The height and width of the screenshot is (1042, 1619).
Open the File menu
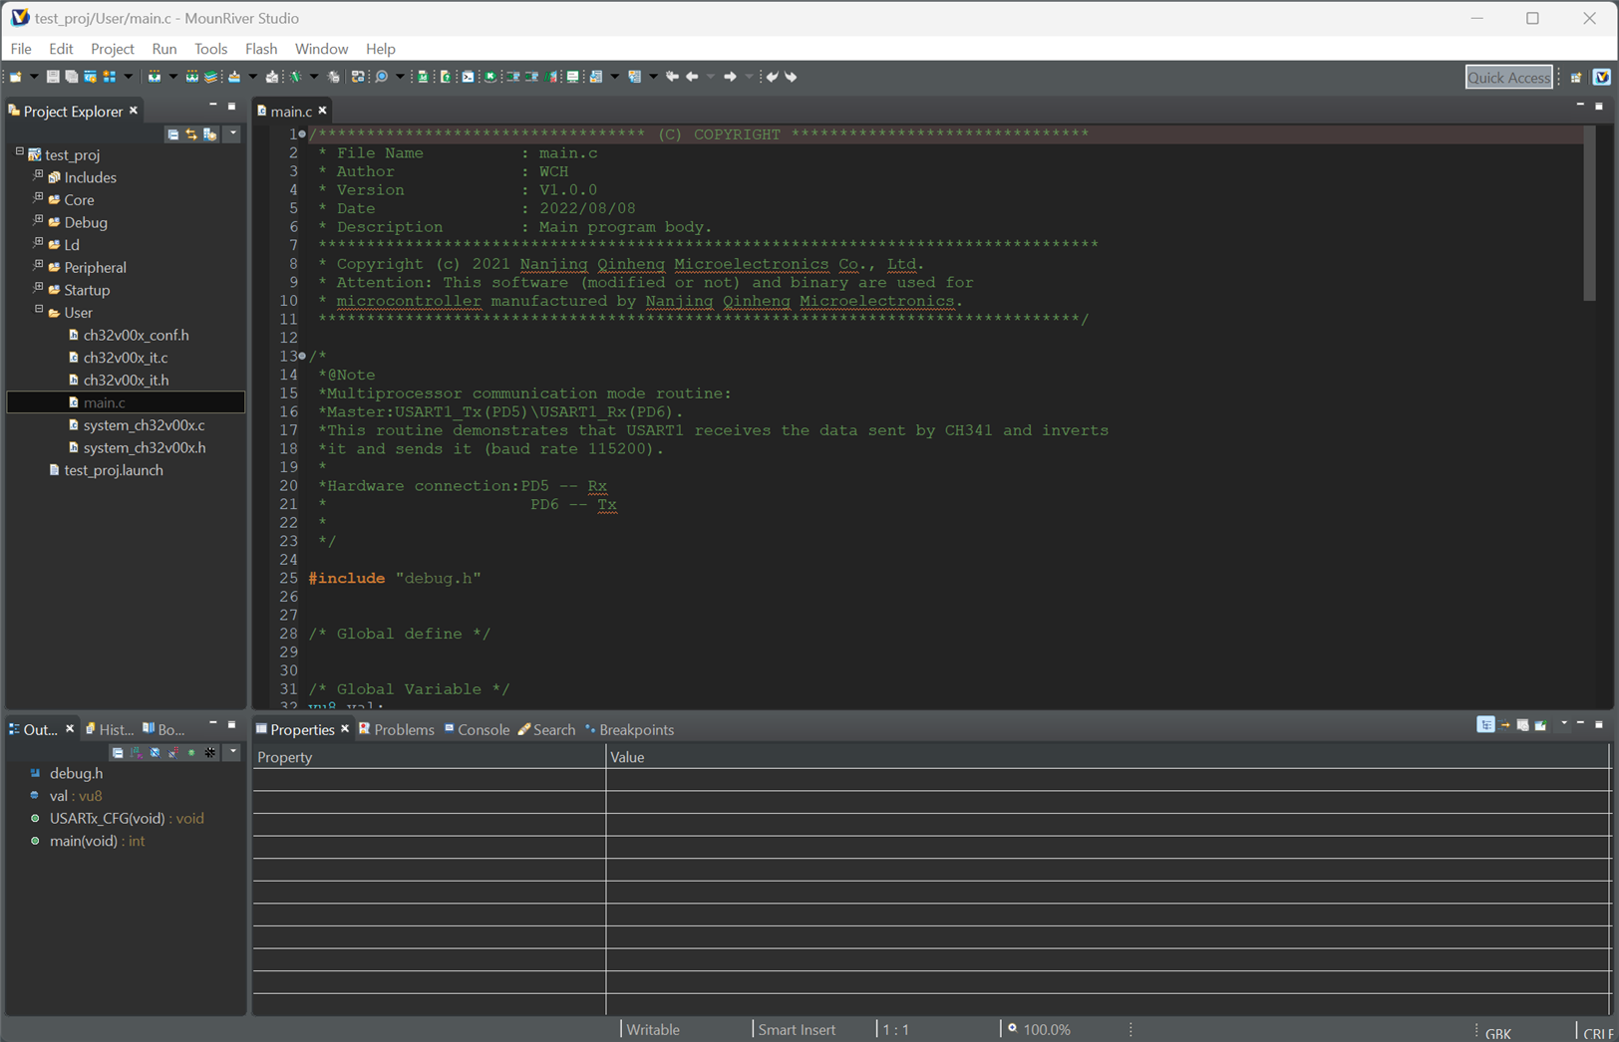[21, 49]
